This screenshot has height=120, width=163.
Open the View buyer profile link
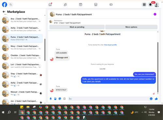110,45
